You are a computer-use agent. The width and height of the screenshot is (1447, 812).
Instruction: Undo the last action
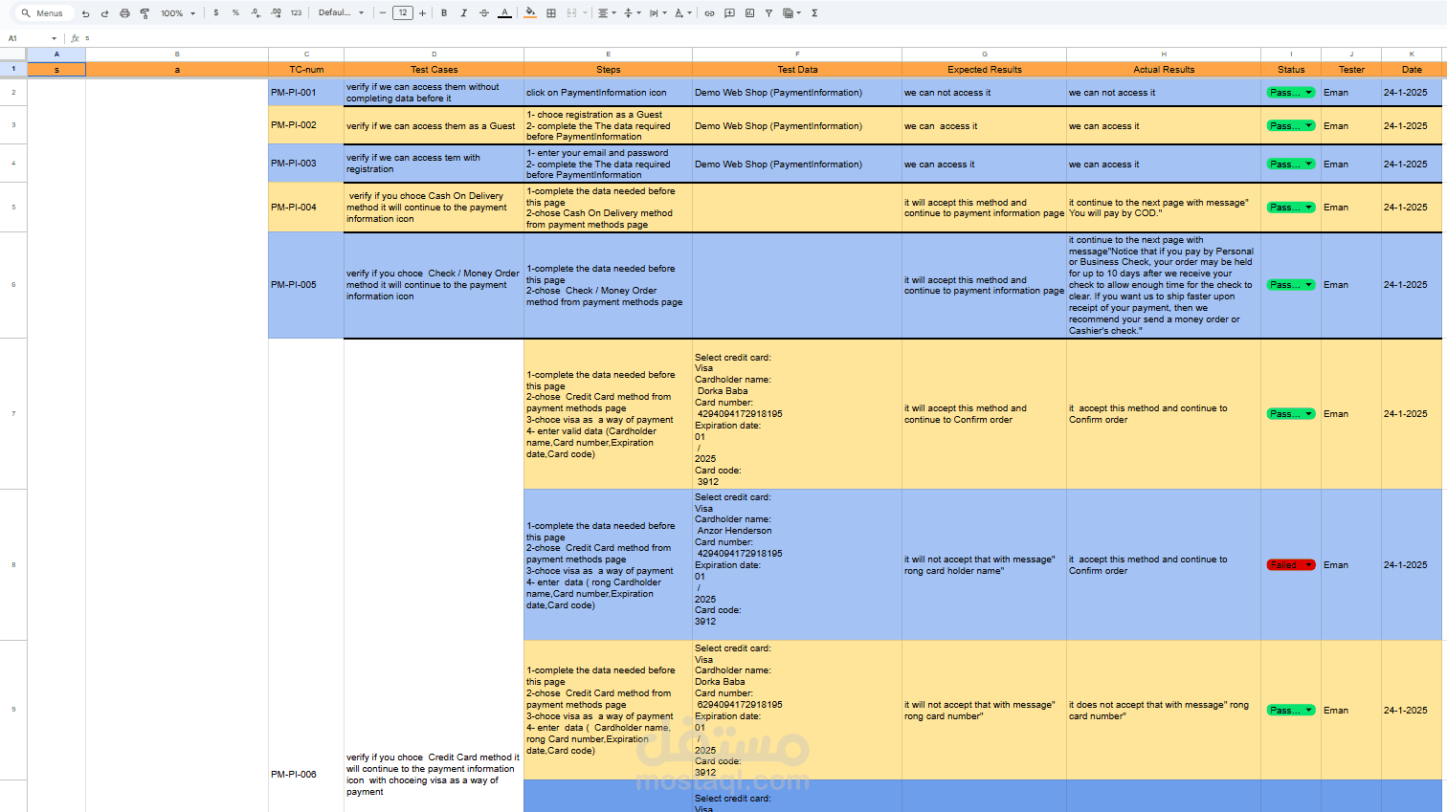86,13
